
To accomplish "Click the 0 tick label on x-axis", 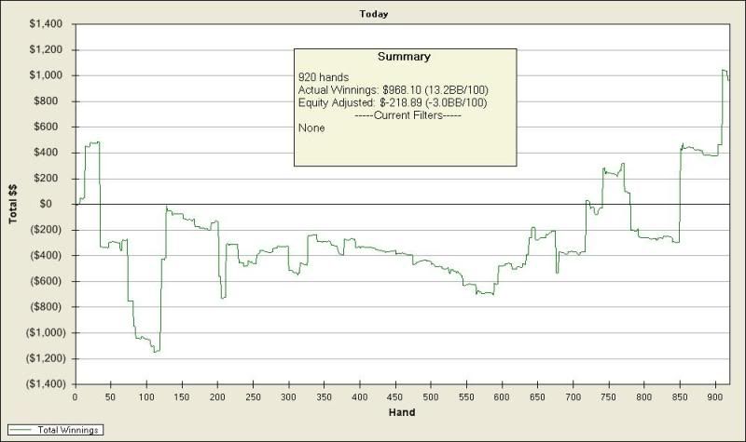I will (x=75, y=396).
